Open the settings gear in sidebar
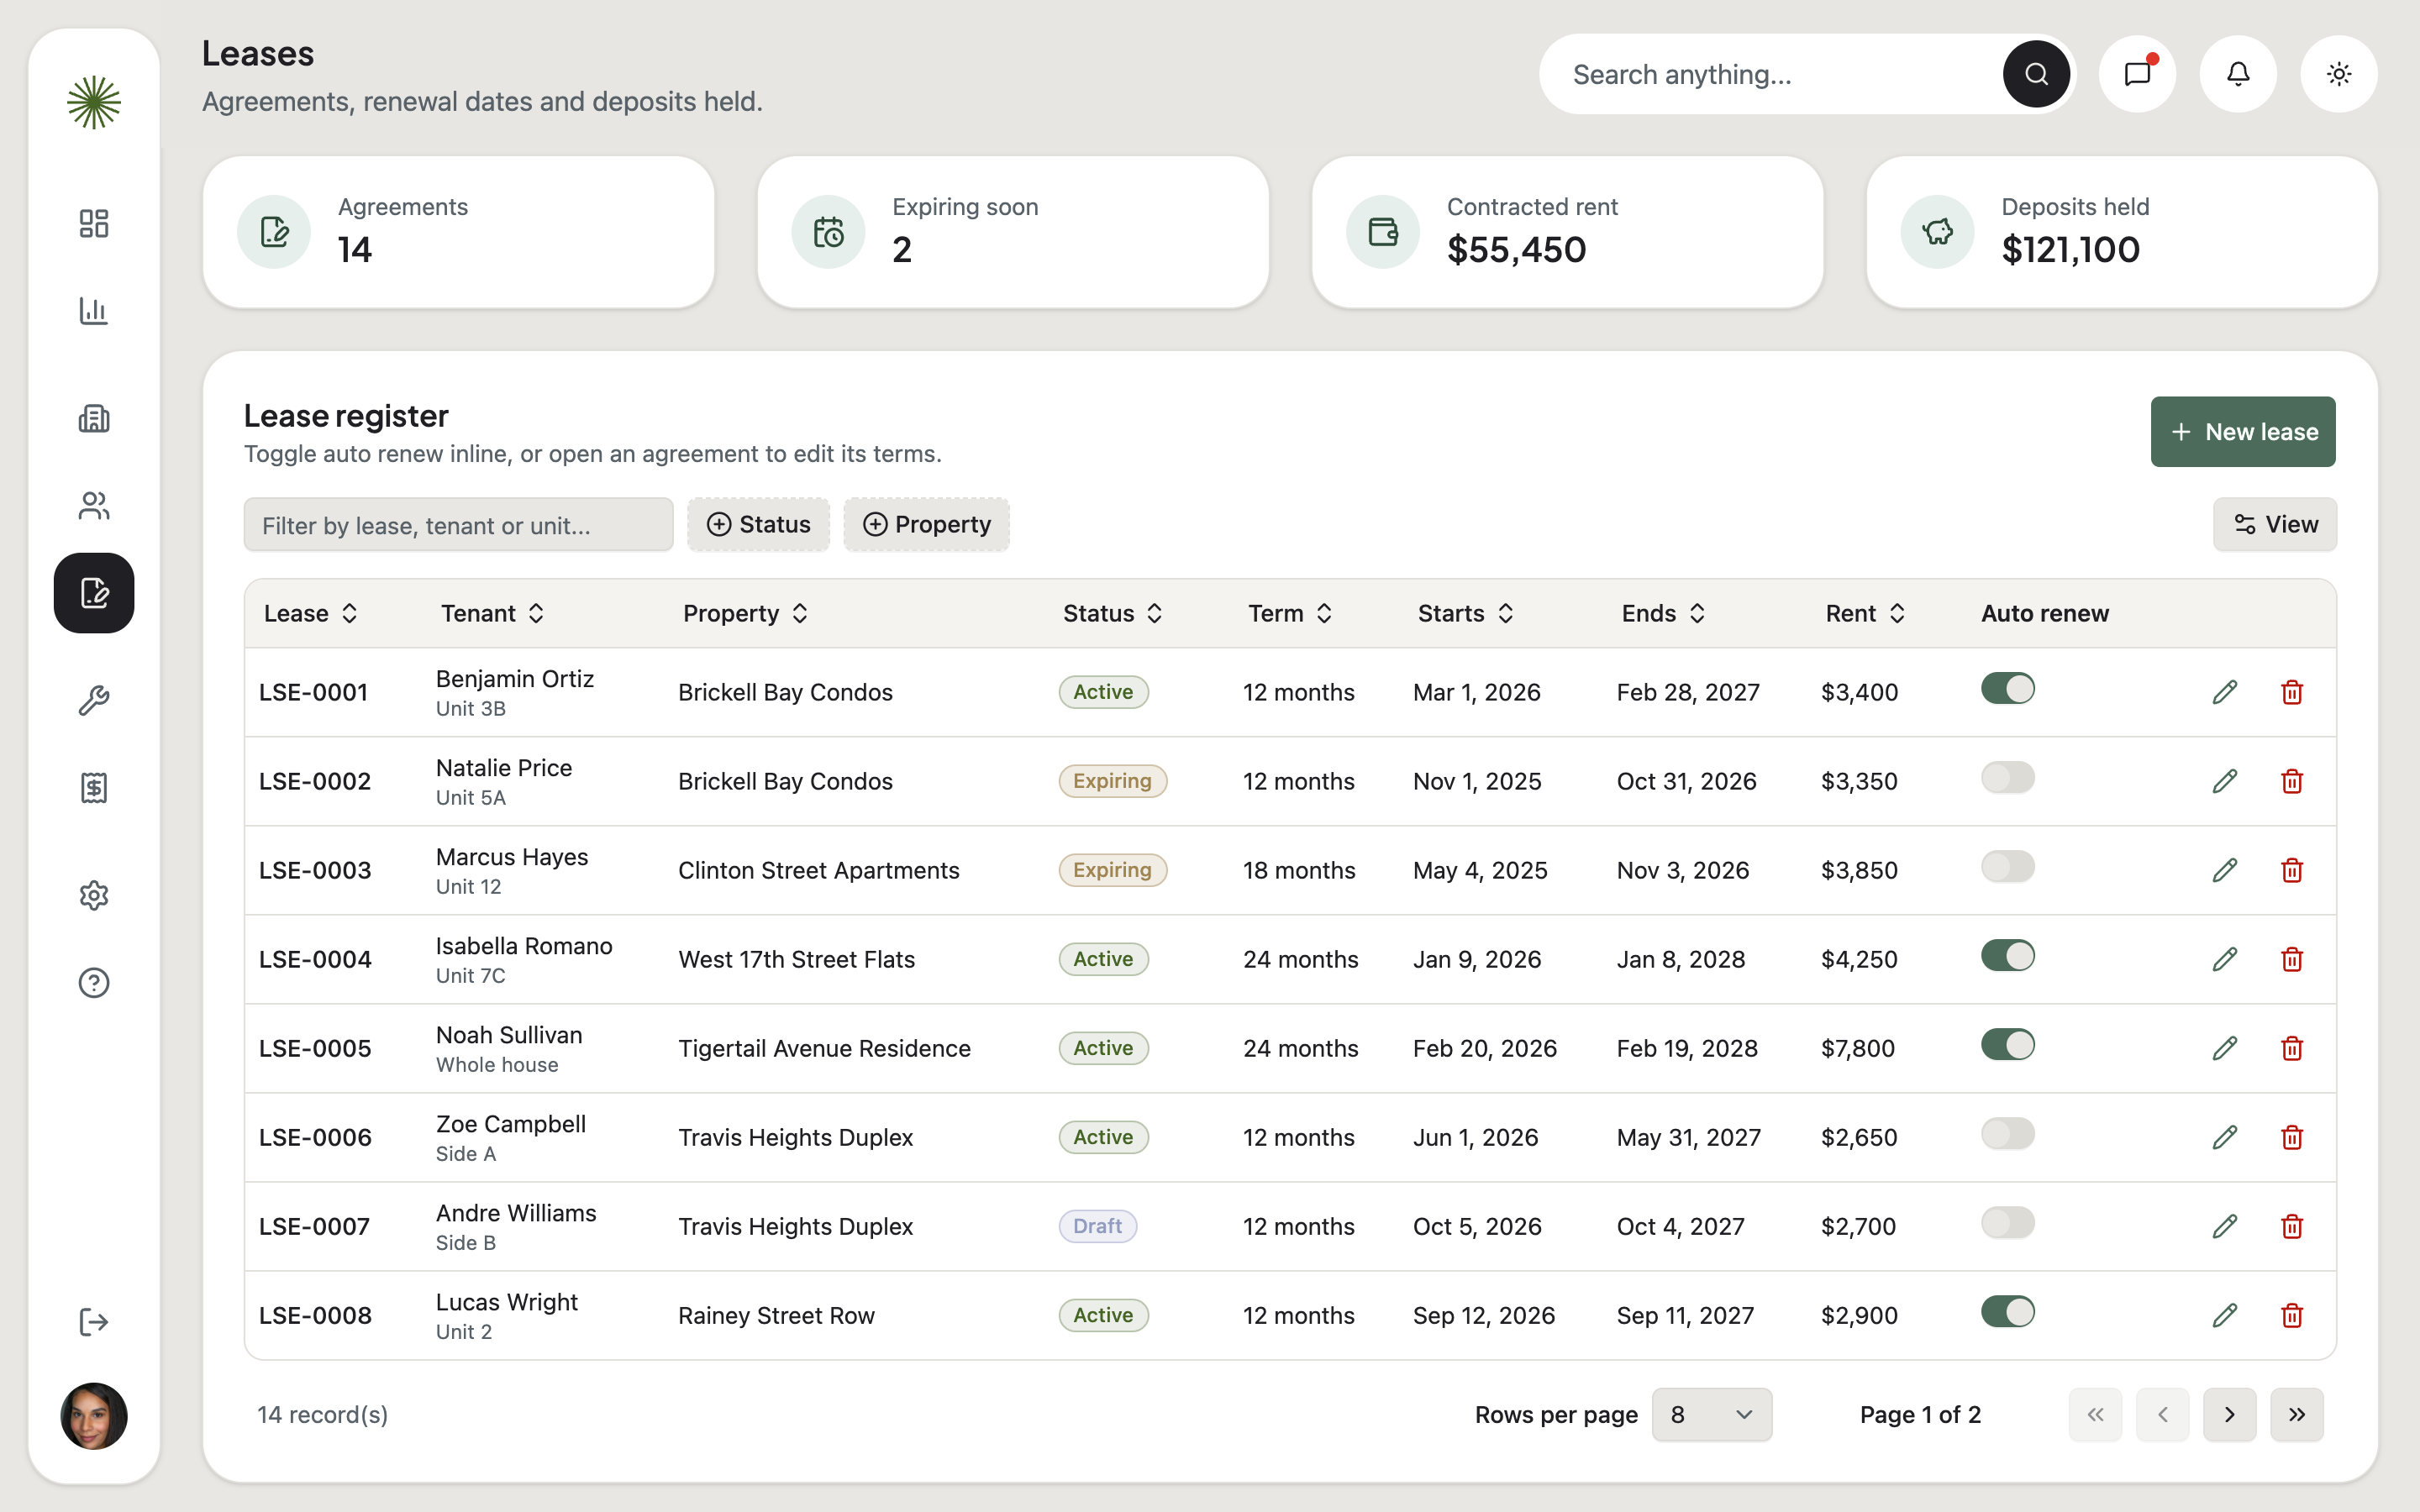The height and width of the screenshot is (1512, 2420). click(94, 895)
